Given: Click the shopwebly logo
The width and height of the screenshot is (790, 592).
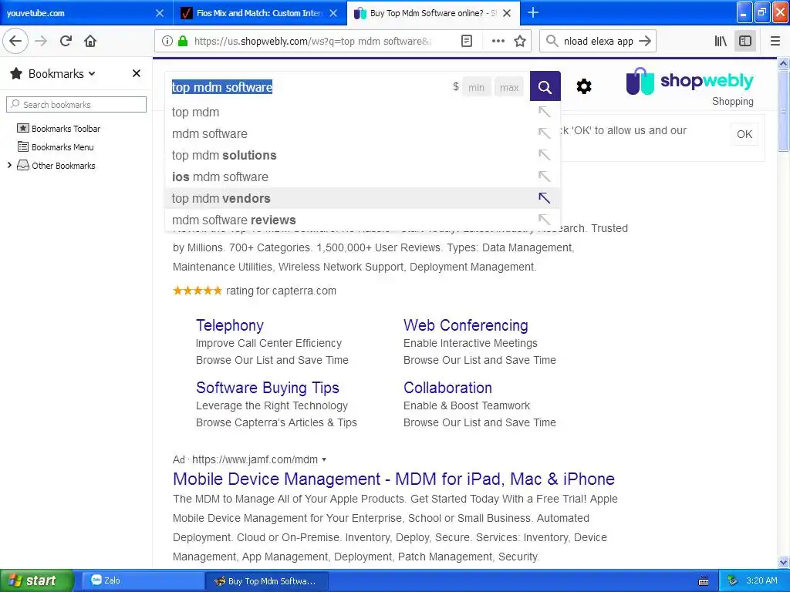Looking at the screenshot, I should point(689,82).
